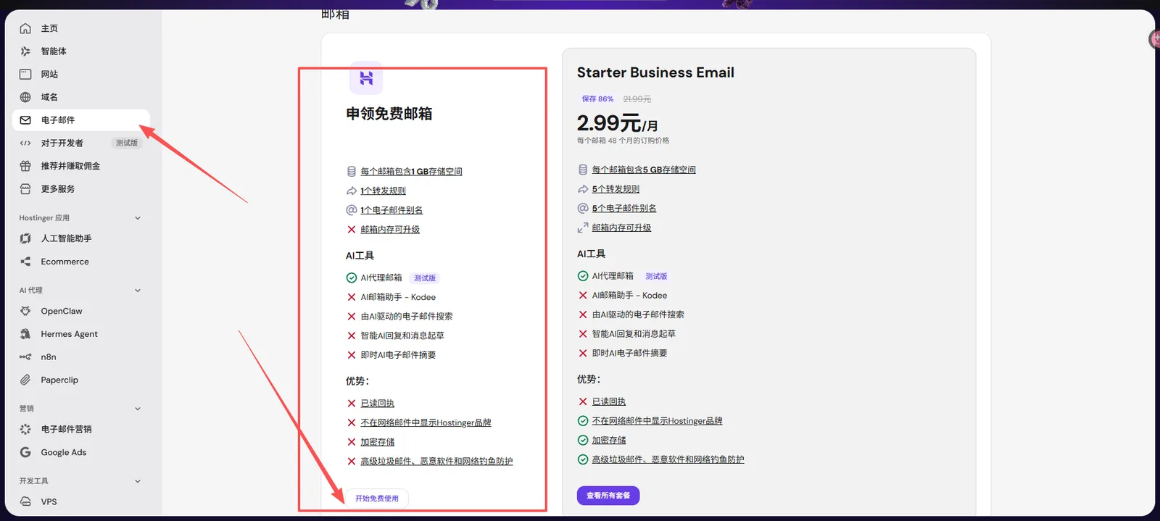Click the storage icon beside 每个邮箱包含1 GB存储空间

coord(352,172)
